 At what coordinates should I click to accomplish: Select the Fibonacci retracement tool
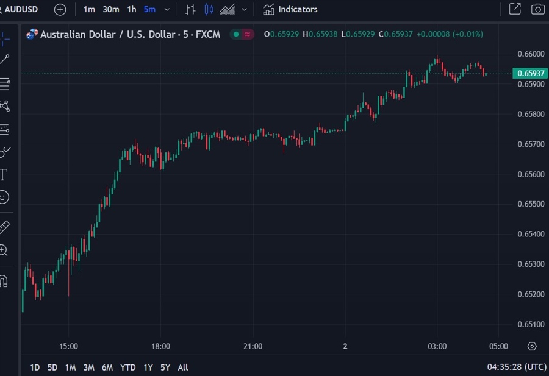point(5,84)
